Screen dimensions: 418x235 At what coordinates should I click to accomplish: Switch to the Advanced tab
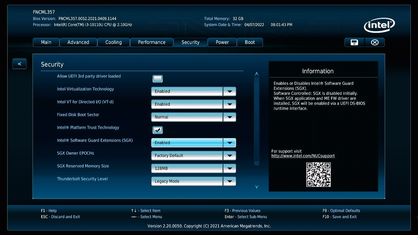[x=78, y=42]
